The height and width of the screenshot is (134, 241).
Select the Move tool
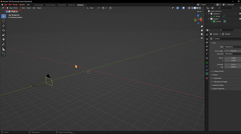coord(3,26)
